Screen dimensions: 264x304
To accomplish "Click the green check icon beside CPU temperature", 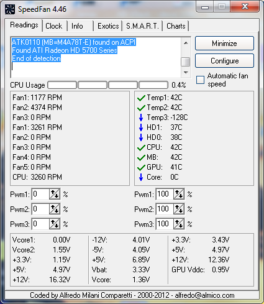I will pos(141,147).
